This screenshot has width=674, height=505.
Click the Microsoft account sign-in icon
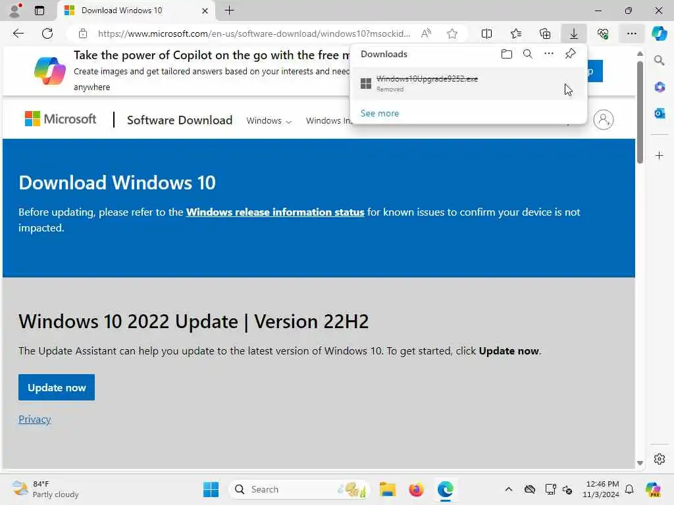(603, 120)
